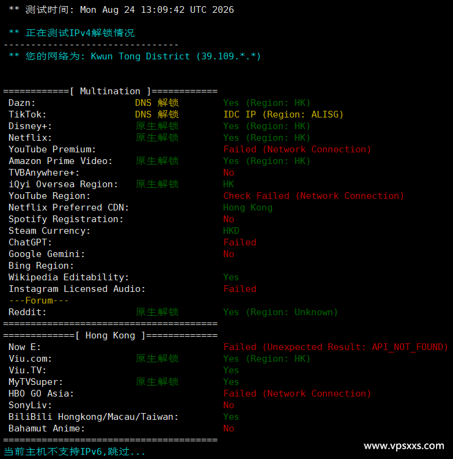Click the 'Hong Kong' CDN value

pyautogui.click(x=248, y=207)
